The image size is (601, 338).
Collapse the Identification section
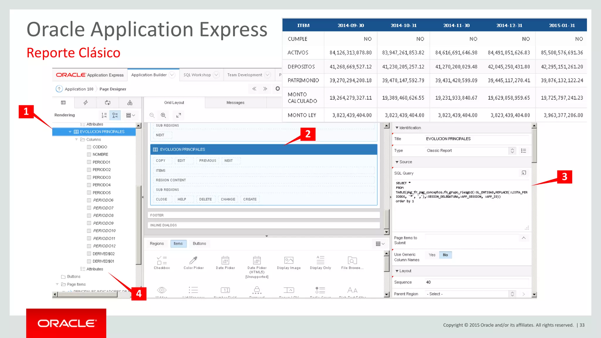(397, 128)
